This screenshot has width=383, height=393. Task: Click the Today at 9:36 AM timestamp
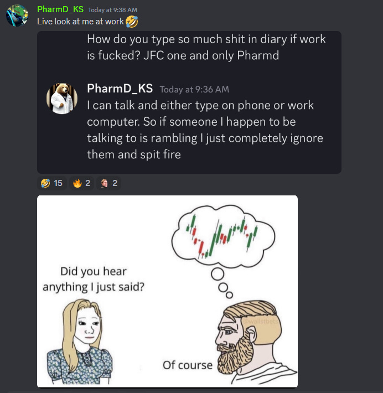194,90
